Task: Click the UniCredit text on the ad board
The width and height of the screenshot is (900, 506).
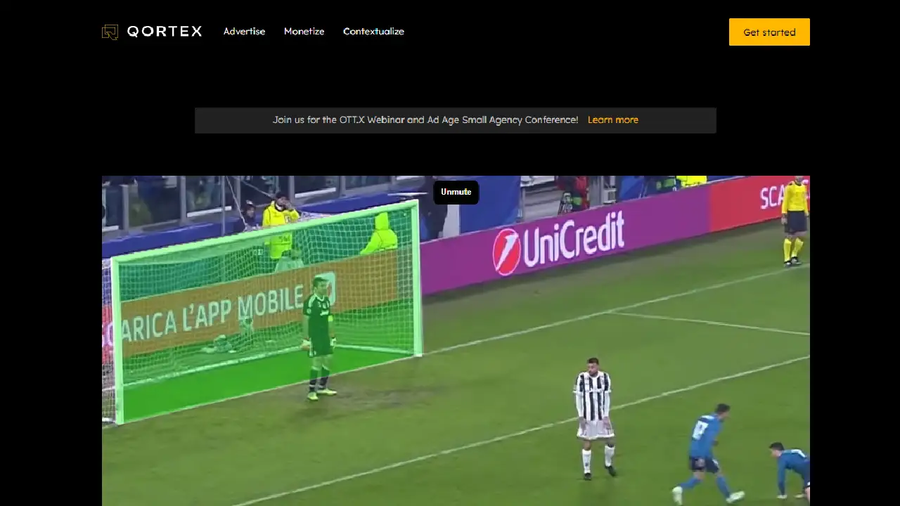Action: tap(574, 239)
